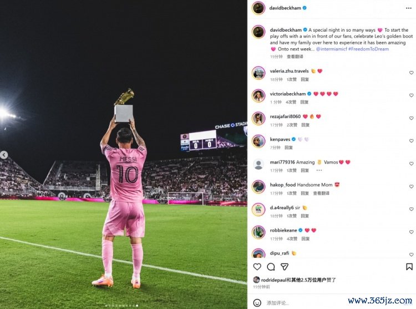
Task: Share post via paper plane icon
Action: coord(285,267)
